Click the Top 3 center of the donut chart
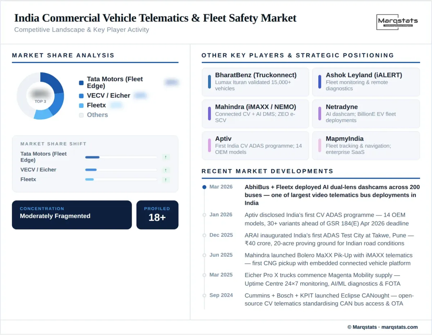Image resolution: width=432 pixels, height=335 pixels. coord(41,96)
